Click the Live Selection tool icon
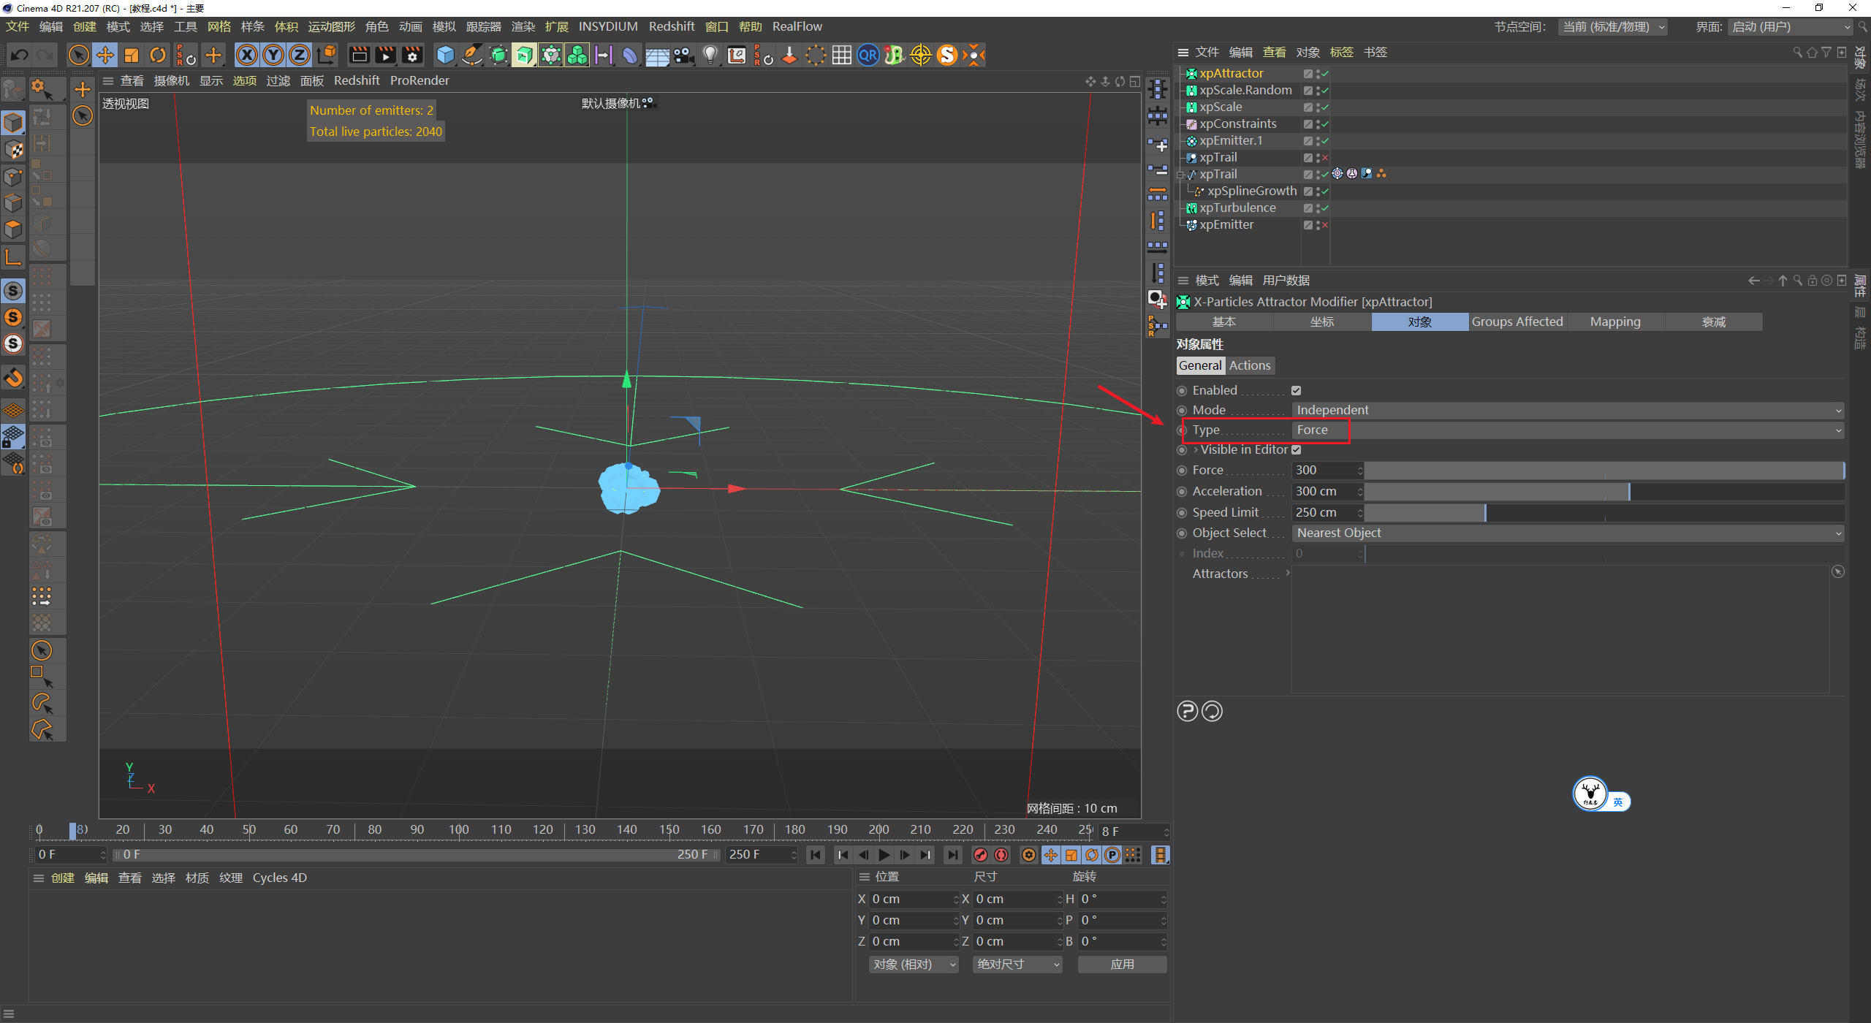The image size is (1871, 1023). [x=78, y=55]
